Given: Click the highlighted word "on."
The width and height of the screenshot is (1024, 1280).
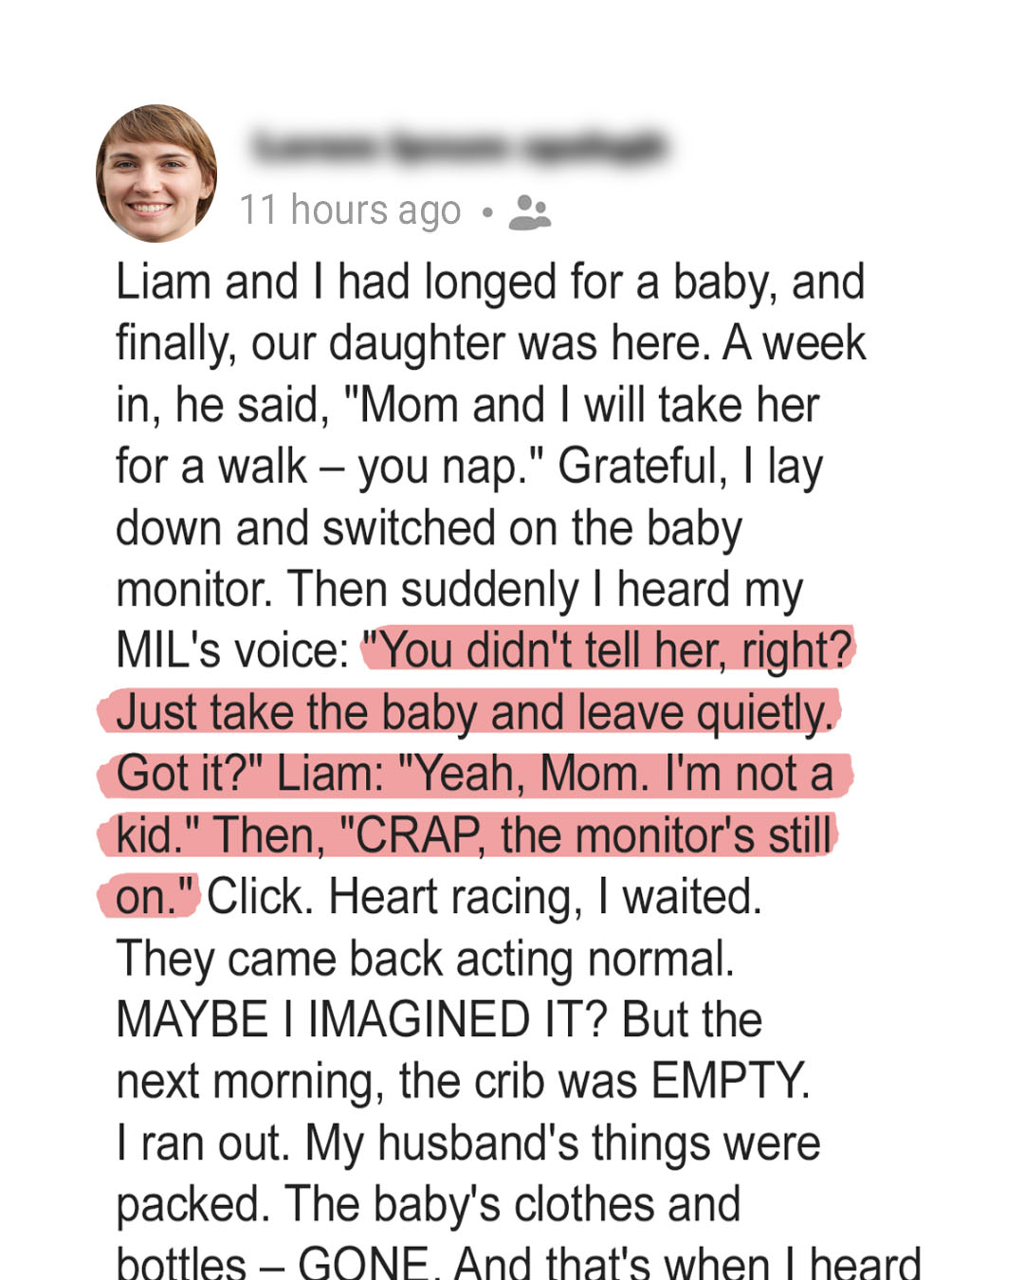Looking at the screenshot, I should [154, 897].
